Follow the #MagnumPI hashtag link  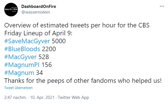[22, 65]
